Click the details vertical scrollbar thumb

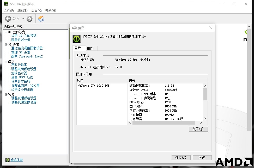205,94
